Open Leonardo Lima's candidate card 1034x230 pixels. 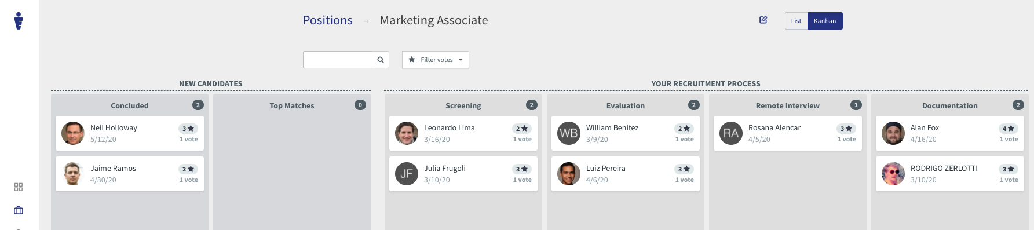point(463,133)
